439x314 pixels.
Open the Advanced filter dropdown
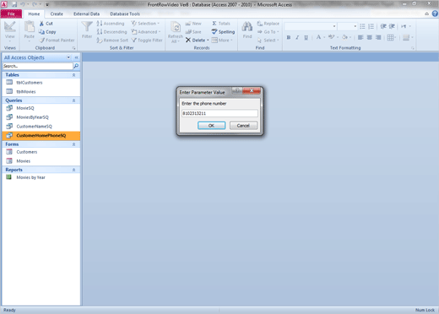[146, 32]
